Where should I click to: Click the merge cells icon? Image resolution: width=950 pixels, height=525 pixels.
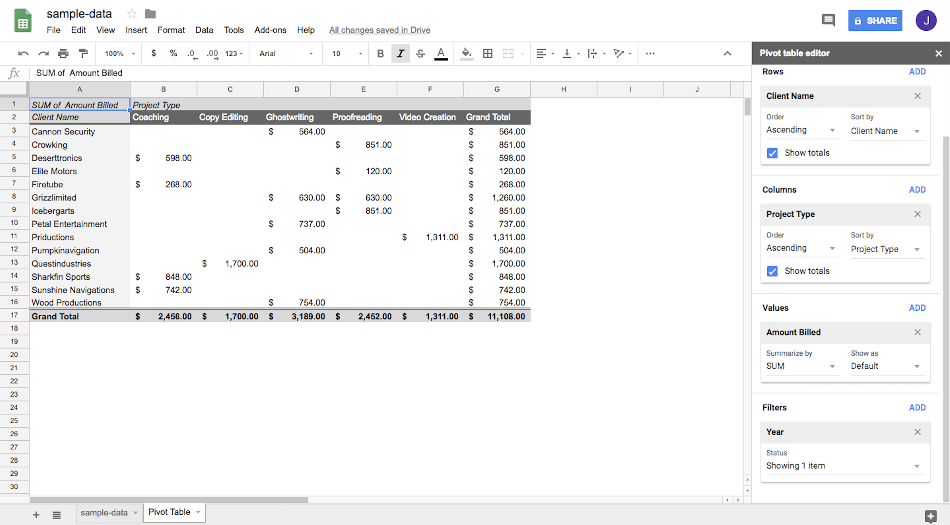[509, 53]
